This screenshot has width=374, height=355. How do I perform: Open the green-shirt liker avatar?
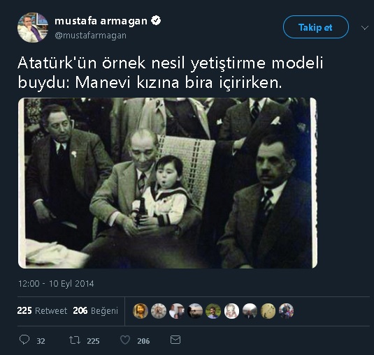213,311
